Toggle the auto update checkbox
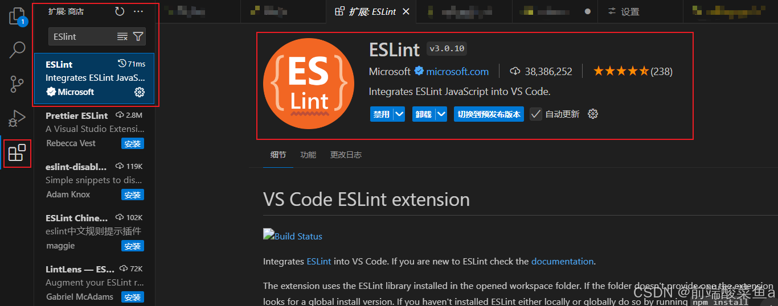The width and height of the screenshot is (778, 306). coord(535,114)
